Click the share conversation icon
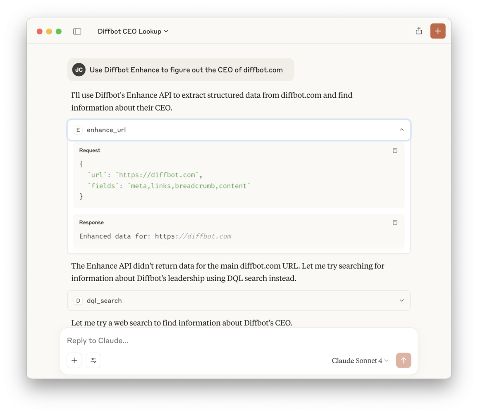The width and height of the screenshot is (478, 414). pyautogui.click(x=419, y=31)
